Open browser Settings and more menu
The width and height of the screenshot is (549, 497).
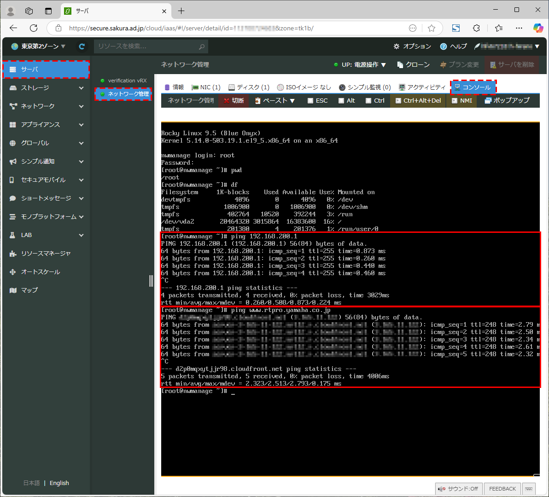pos(519,28)
